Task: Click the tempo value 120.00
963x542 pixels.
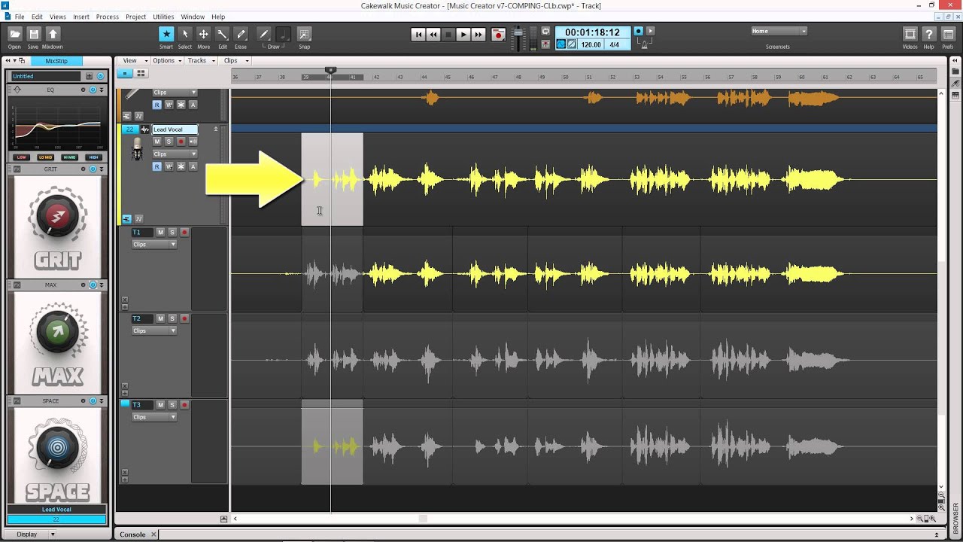Action: coord(591,44)
